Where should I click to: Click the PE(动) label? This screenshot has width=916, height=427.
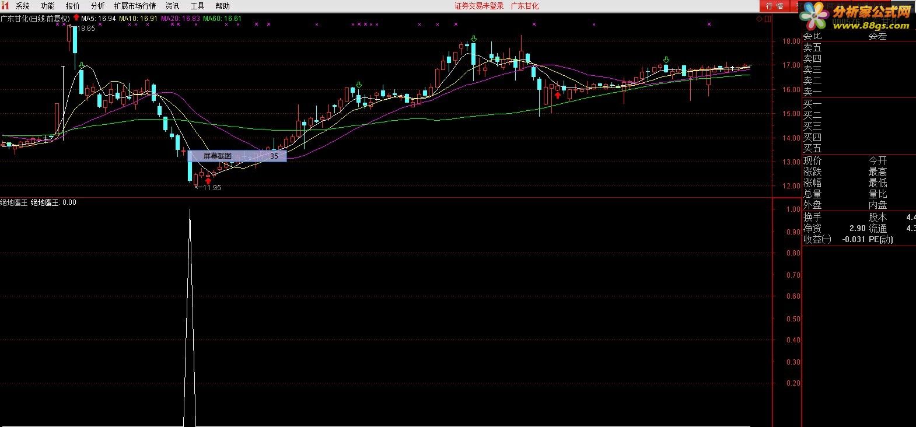coord(881,239)
